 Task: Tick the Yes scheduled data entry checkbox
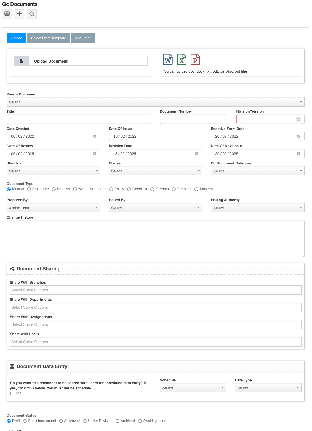[x=12, y=393]
